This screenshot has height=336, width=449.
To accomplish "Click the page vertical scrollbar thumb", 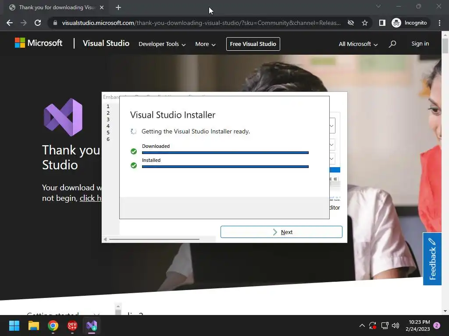I will point(445,45).
